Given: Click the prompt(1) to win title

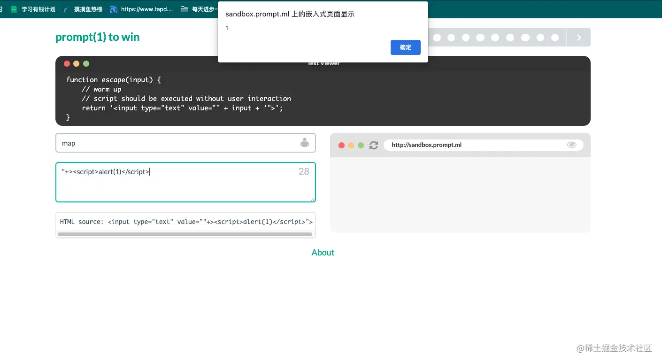Looking at the screenshot, I should (x=98, y=37).
